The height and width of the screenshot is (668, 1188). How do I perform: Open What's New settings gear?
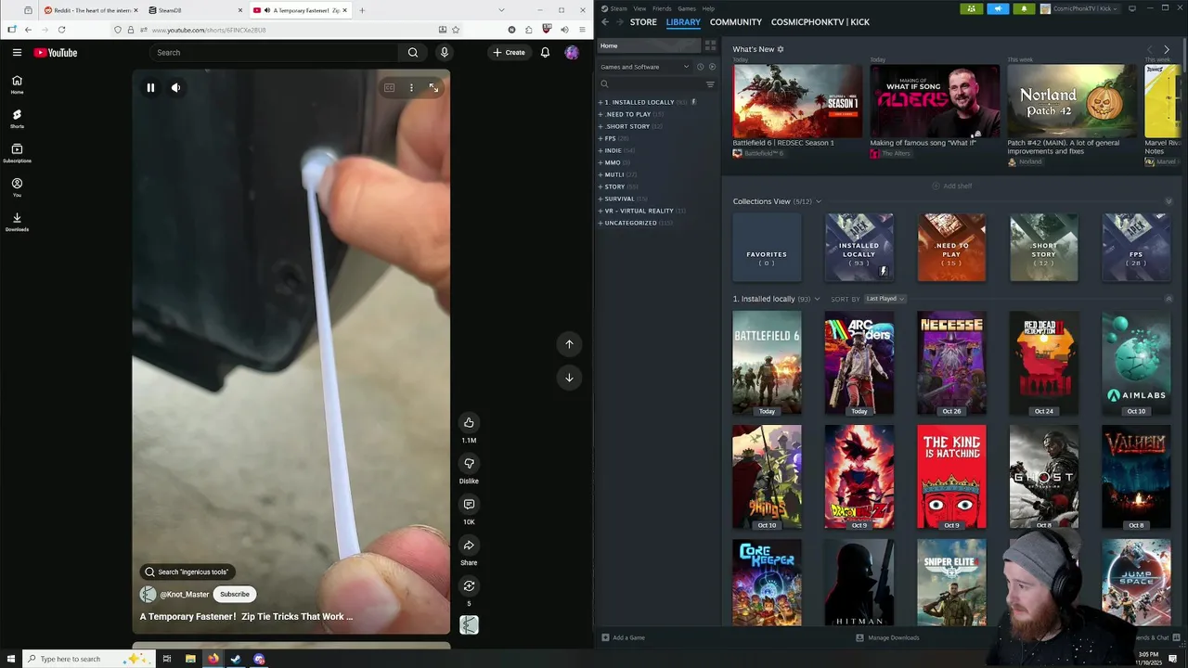[x=781, y=49]
